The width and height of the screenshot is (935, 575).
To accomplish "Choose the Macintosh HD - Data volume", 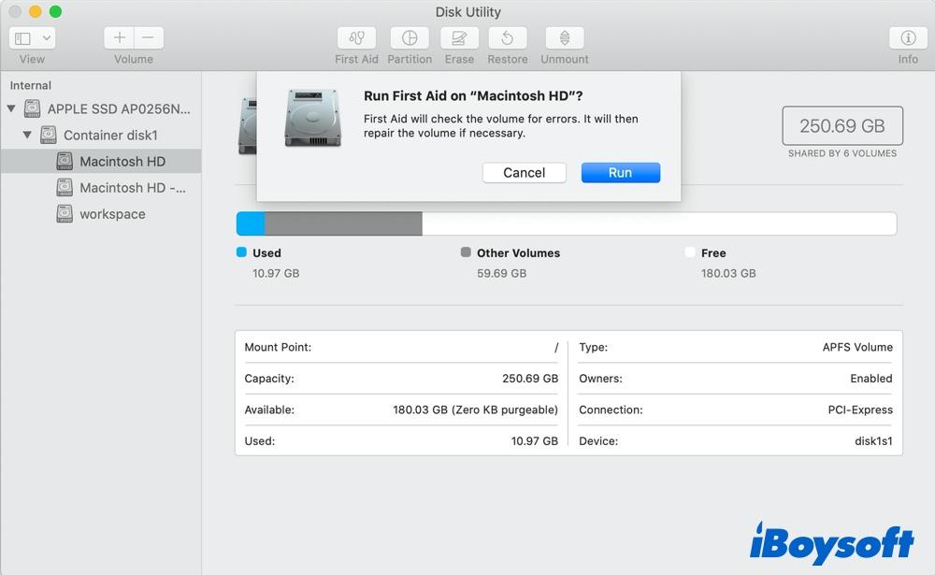I will pyautogui.click(x=132, y=188).
